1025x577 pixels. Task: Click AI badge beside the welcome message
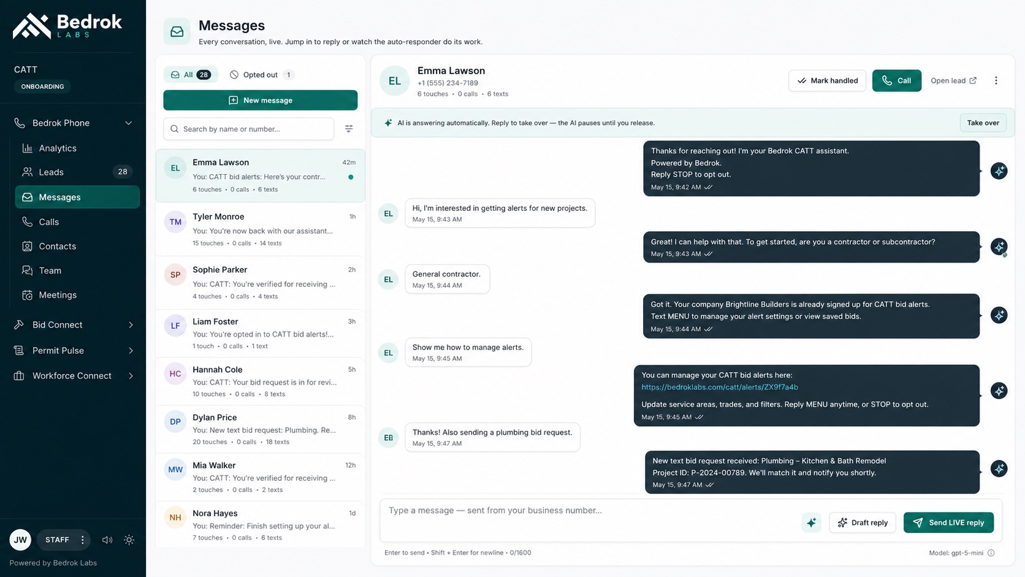[999, 171]
